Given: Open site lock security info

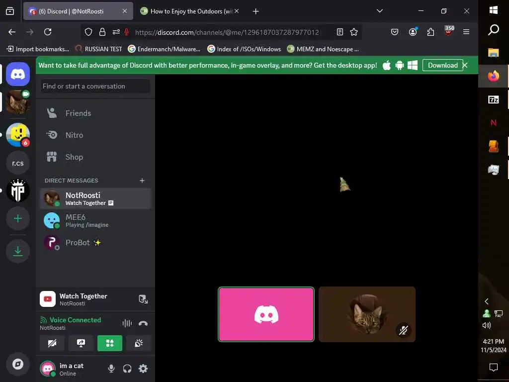Looking at the screenshot, I should pos(102,32).
